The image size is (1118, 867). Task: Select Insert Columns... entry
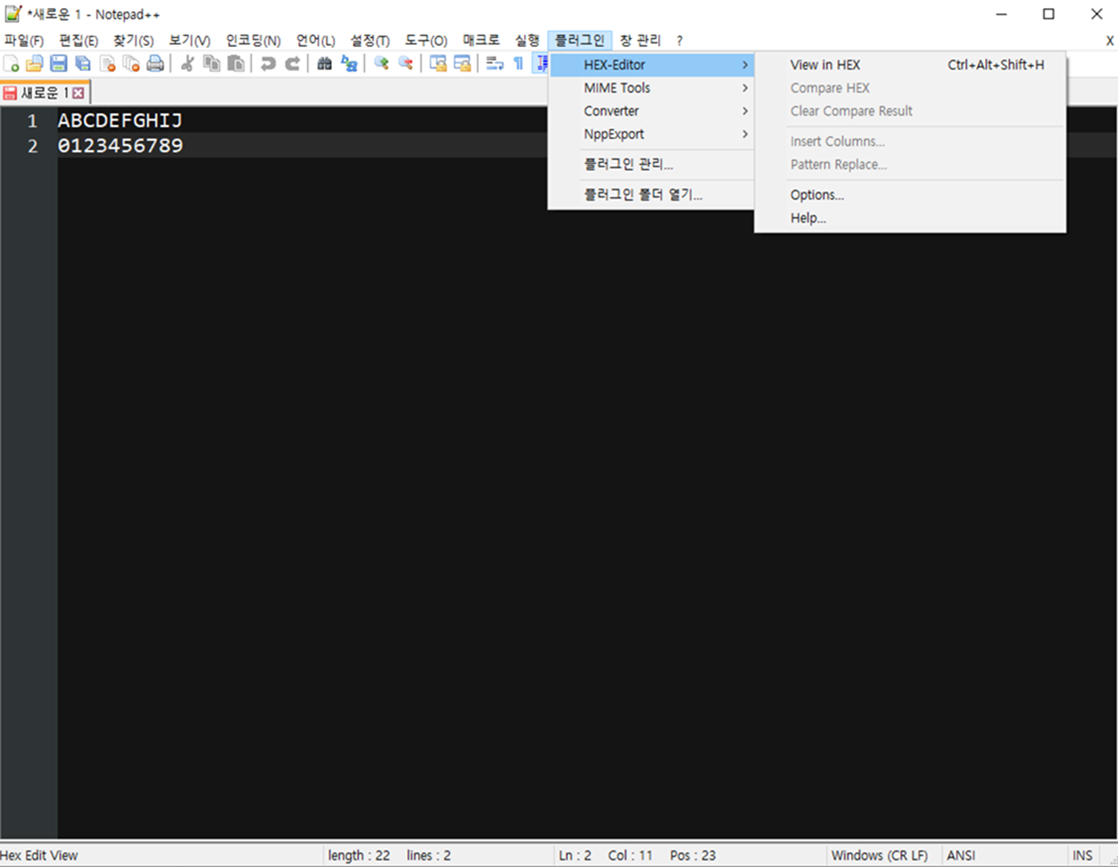tap(910, 142)
